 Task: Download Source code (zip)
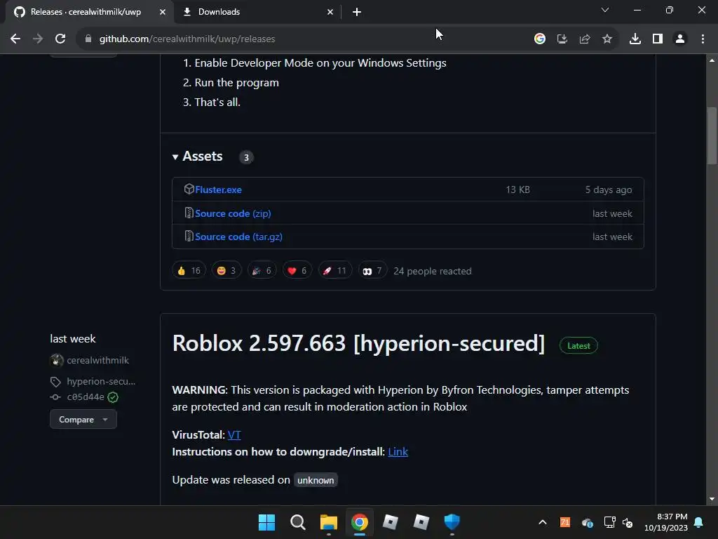[x=233, y=213]
